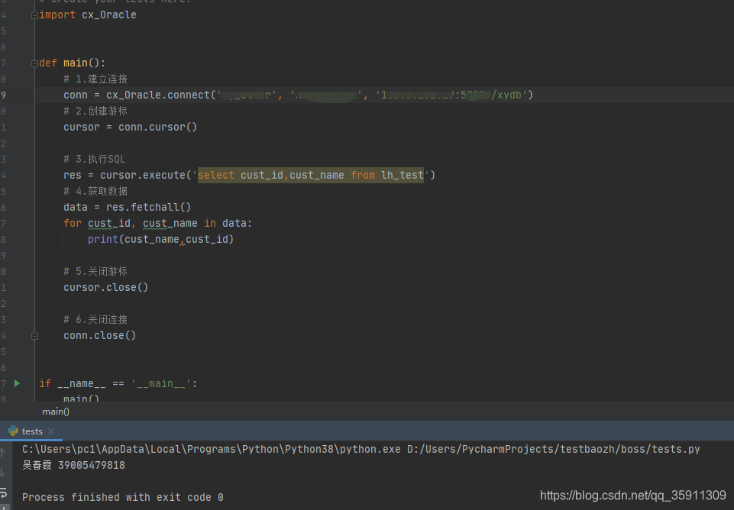Click the up arrow in the console toolbar
Image resolution: width=734 pixels, height=510 pixels.
pyautogui.click(x=3, y=453)
